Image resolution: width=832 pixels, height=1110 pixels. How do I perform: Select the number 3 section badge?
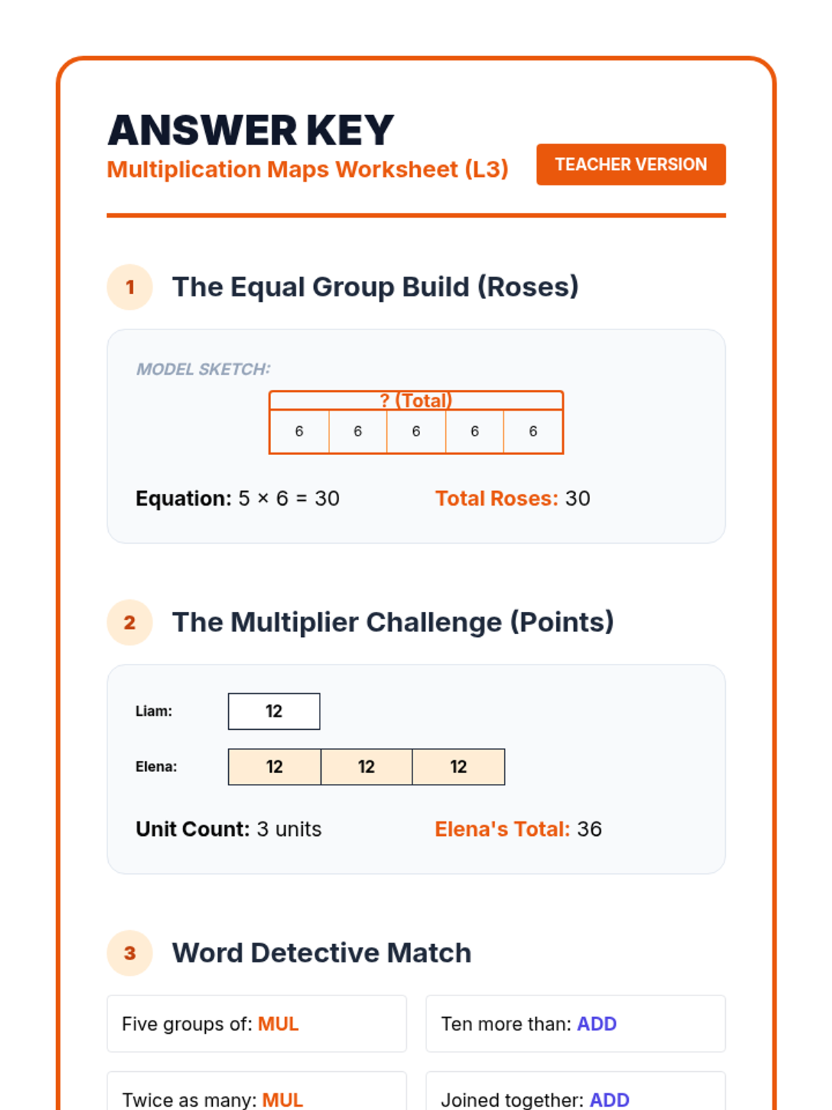[130, 953]
